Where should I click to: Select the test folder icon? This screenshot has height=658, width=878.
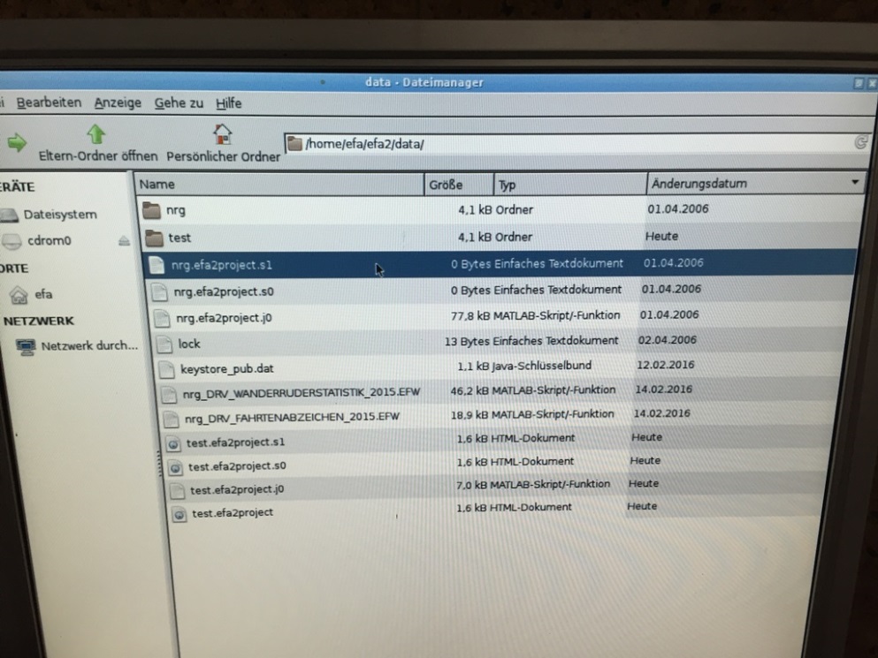point(155,238)
